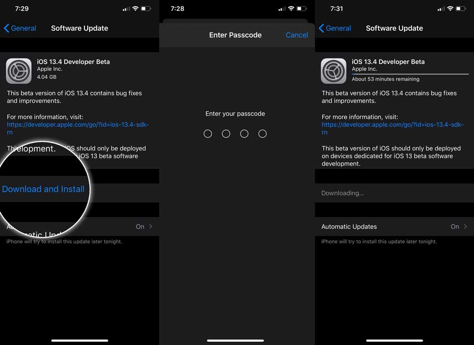Tap the Enter Passcode title
The width and height of the screenshot is (474, 345).
[235, 35]
